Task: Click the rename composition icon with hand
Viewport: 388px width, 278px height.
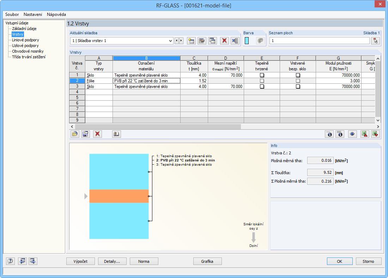Action: pos(202,41)
